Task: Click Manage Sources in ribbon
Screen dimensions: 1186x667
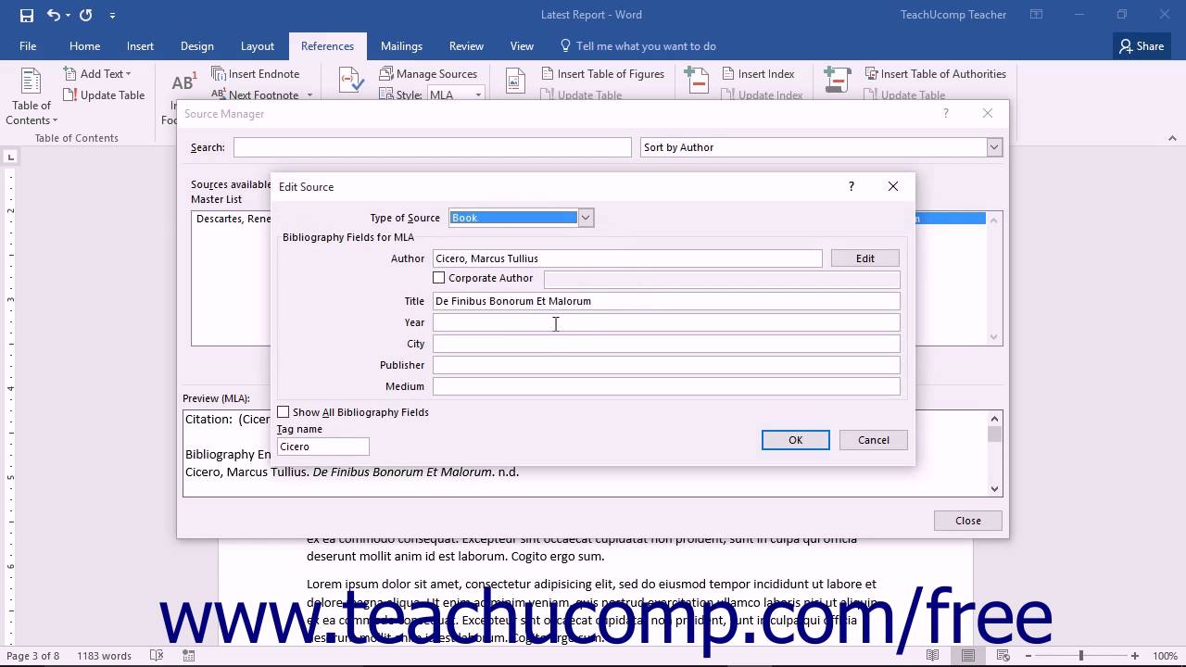Action: pyautogui.click(x=428, y=74)
